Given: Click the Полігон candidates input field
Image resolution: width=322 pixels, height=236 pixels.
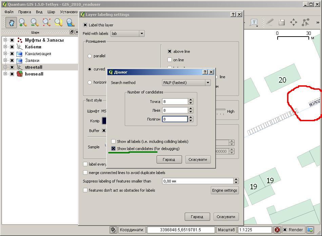Looking at the screenshot, I should tap(175, 119).
